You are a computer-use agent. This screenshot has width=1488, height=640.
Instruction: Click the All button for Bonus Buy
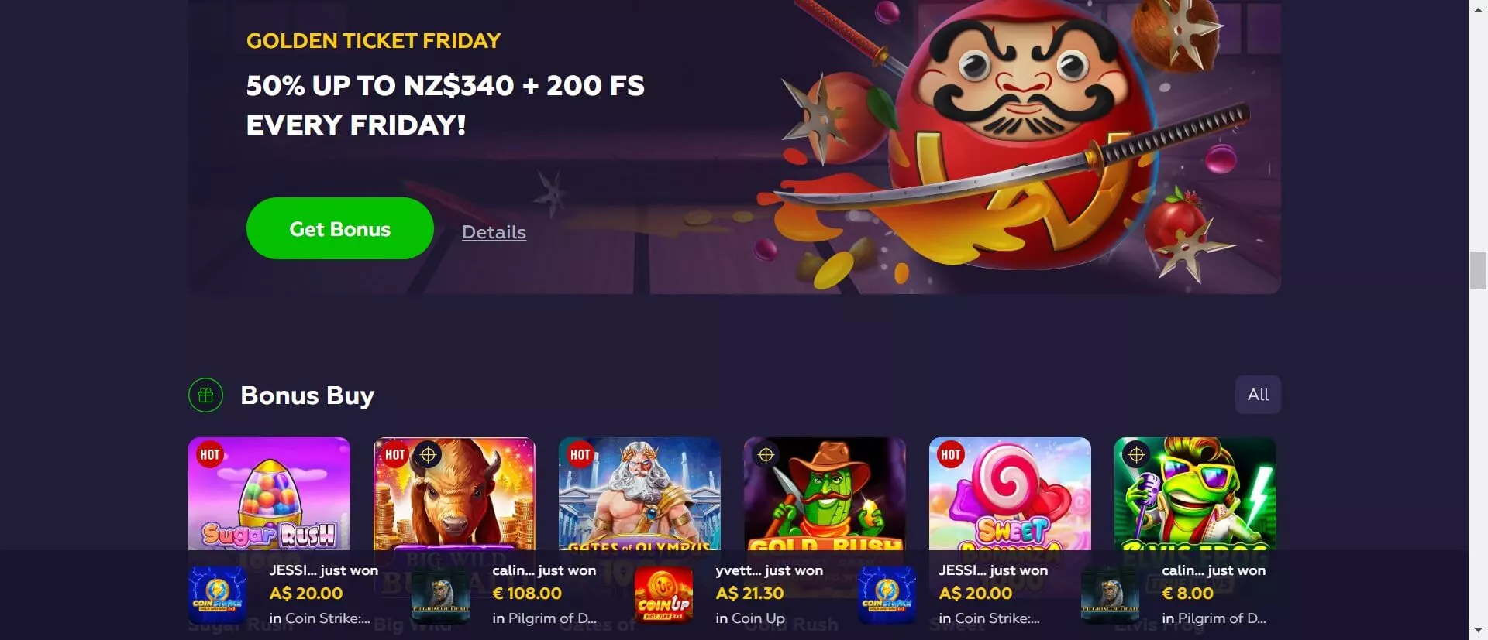pyautogui.click(x=1258, y=395)
